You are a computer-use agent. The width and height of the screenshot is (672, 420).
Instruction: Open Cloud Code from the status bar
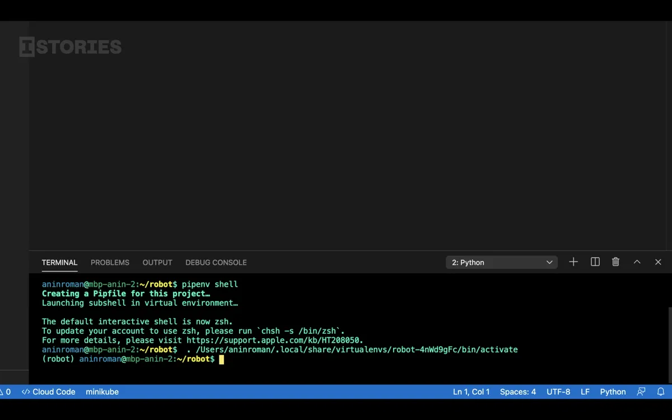49,392
